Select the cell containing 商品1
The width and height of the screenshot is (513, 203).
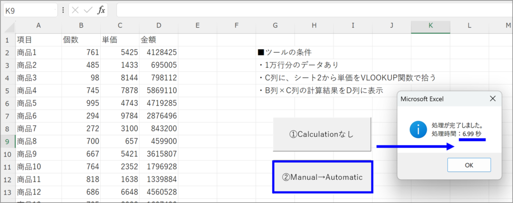38,53
